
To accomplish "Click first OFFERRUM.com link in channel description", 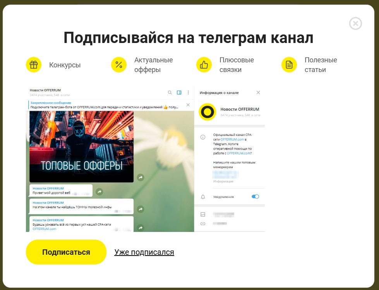I will click(232, 139).
